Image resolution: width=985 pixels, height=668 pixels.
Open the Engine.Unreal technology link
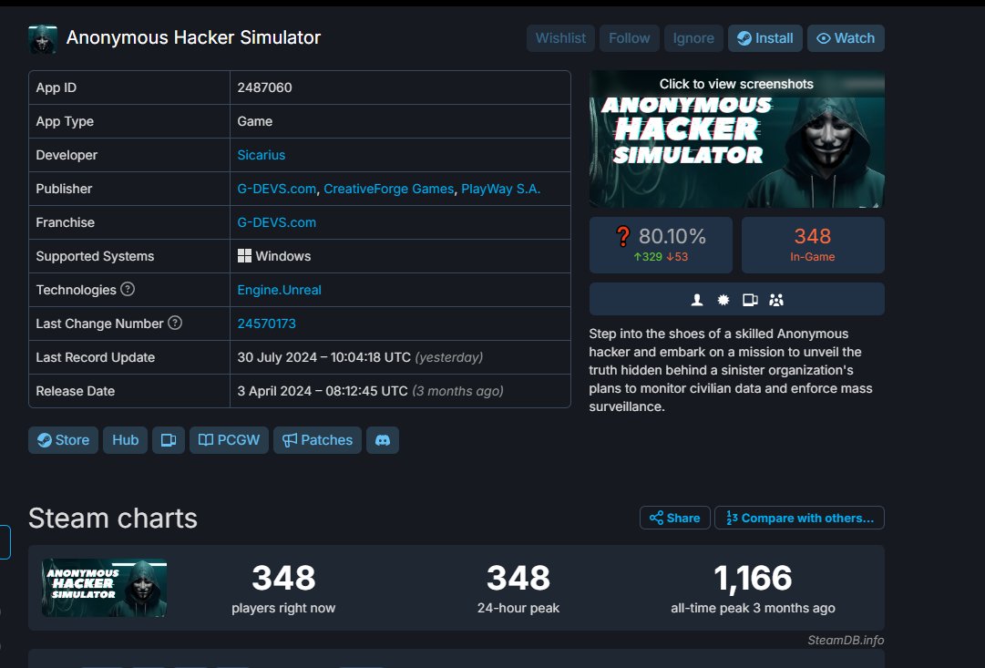279,290
